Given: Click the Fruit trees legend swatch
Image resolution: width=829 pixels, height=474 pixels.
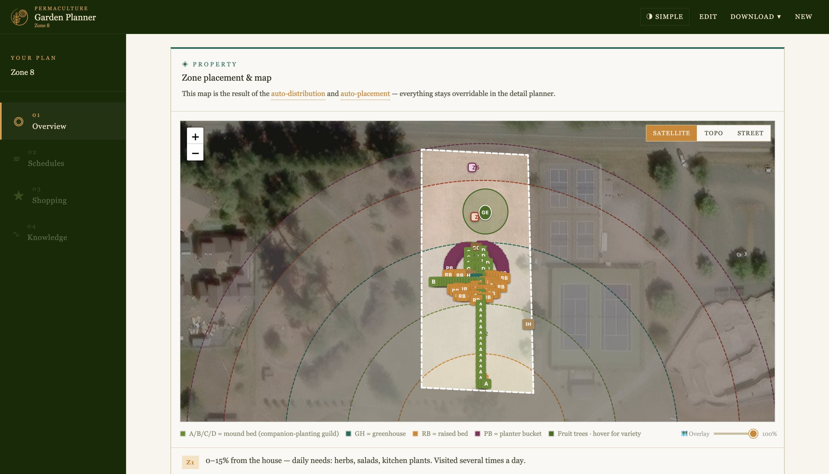Looking at the screenshot, I should (x=552, y=434).
